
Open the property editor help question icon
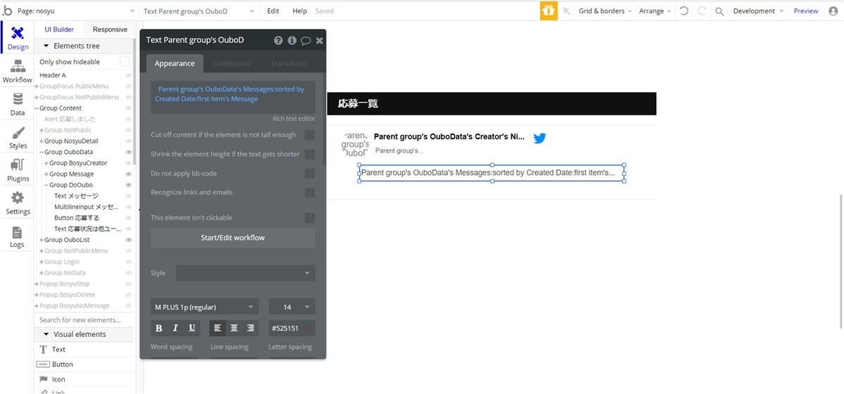[x=279, y=41]
